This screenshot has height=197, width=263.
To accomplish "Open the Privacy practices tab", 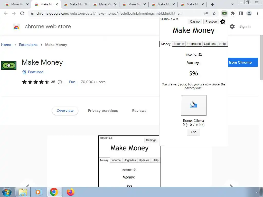I will point(103,111).
